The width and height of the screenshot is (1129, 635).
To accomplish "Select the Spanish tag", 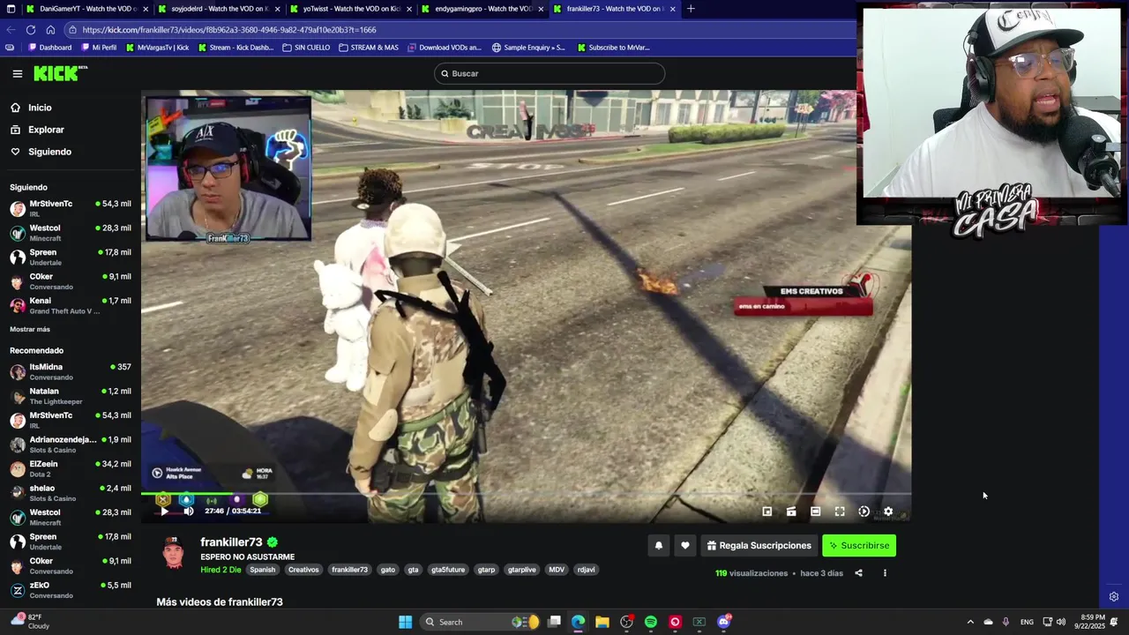I will pos(262,570).
